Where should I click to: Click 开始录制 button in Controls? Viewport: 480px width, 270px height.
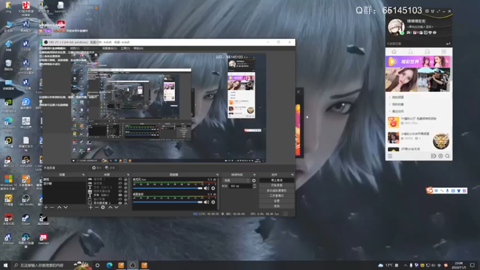coord(277,185)
